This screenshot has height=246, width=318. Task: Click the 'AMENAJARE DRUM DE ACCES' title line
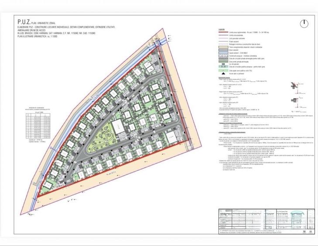[31, 30]
